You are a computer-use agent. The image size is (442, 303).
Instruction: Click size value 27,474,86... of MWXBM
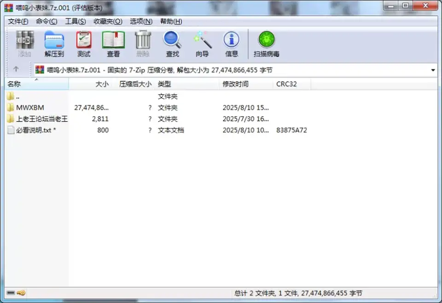coord(91,107)
